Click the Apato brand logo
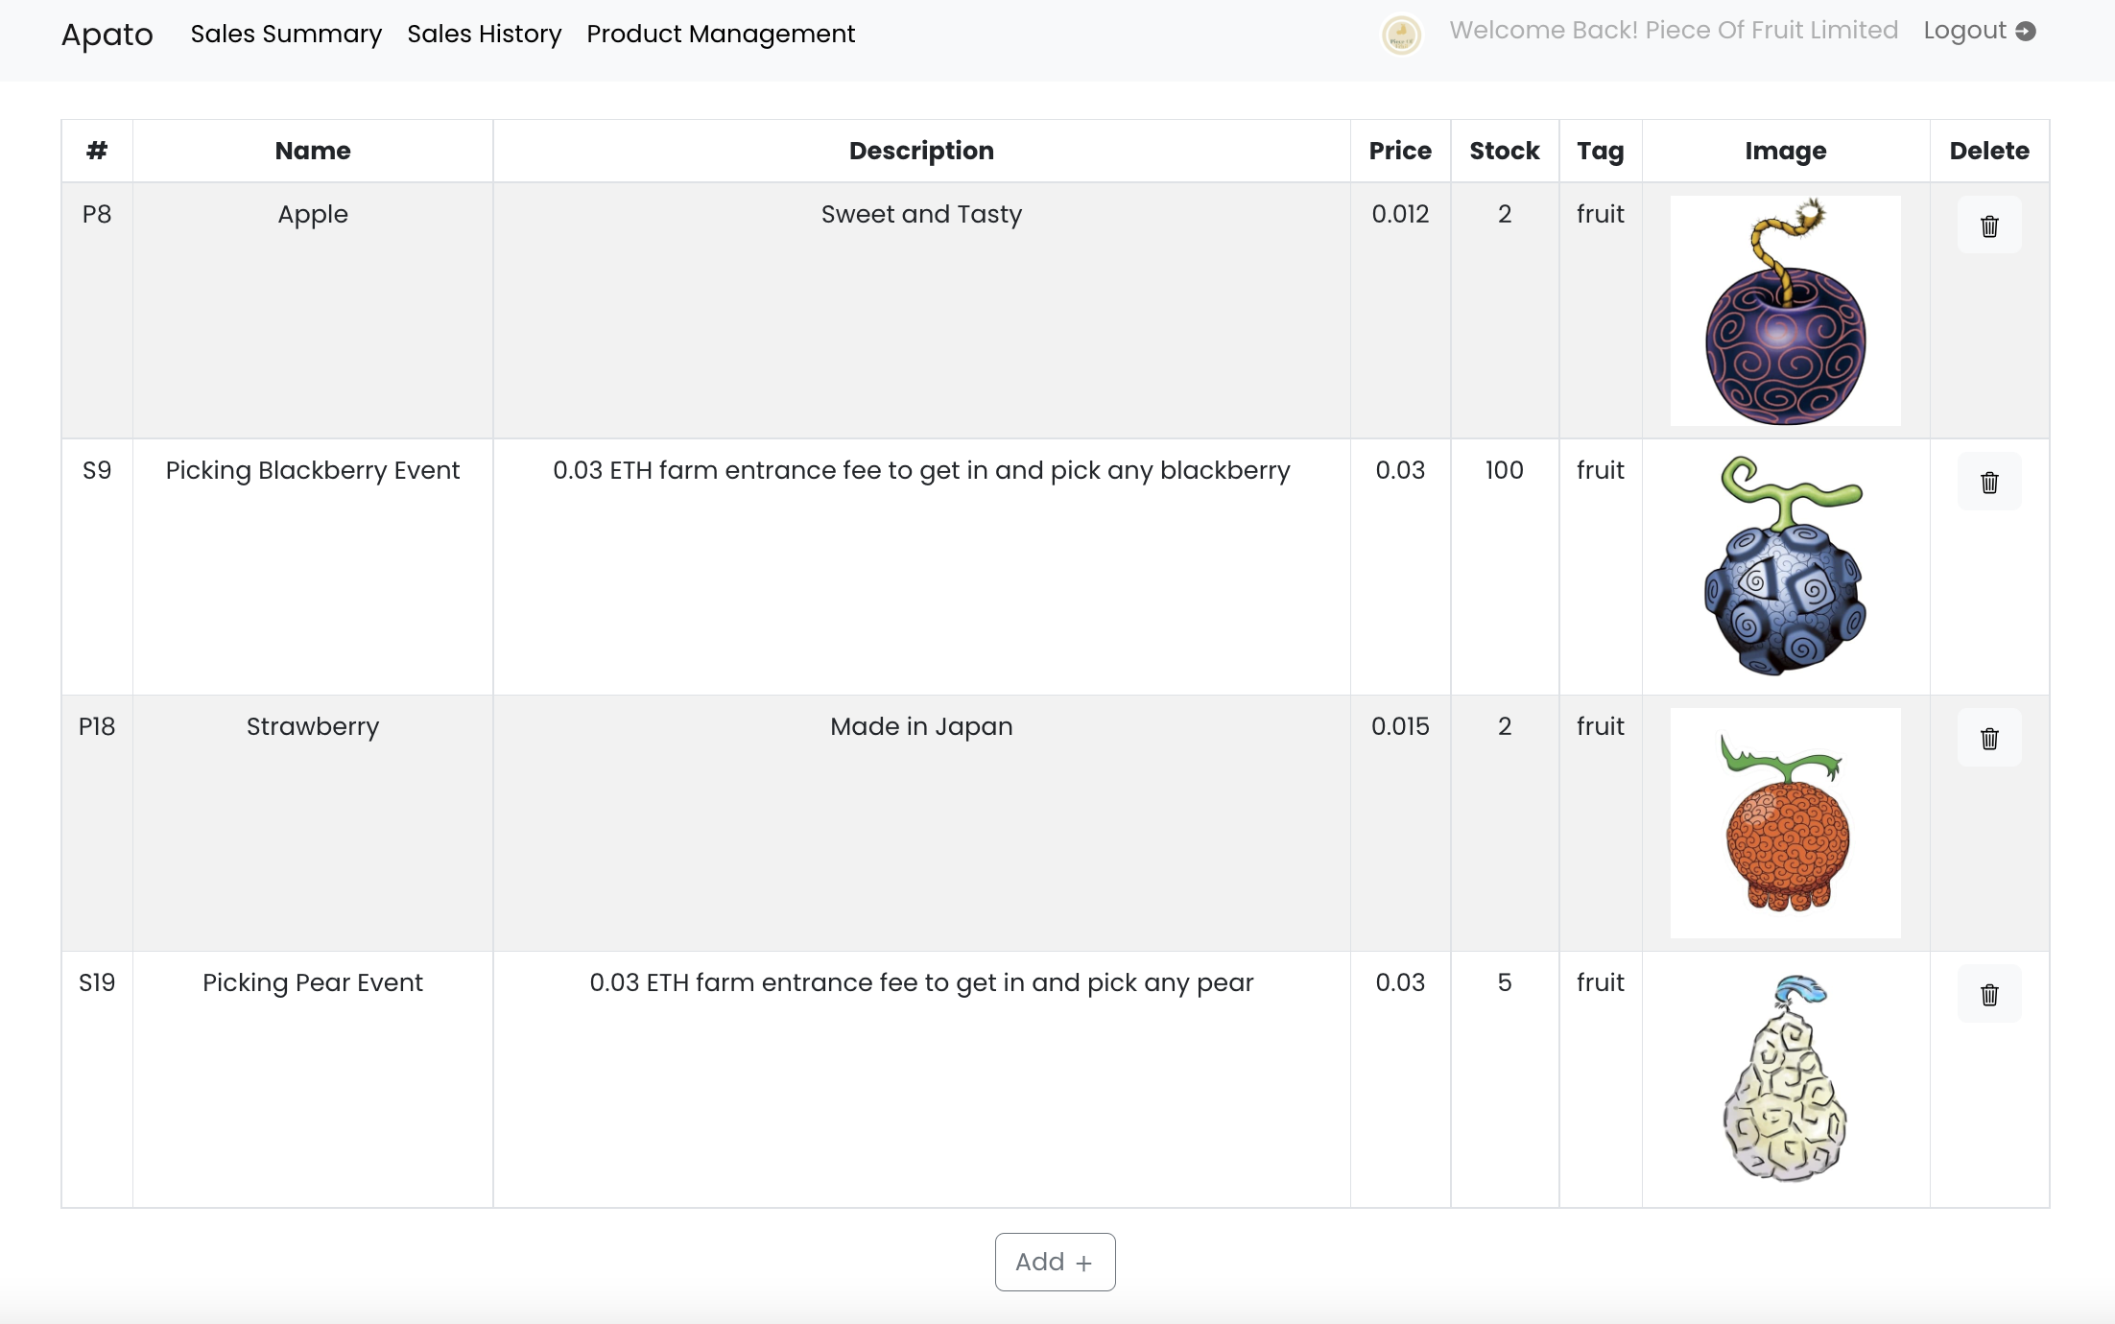Screen dimensions: 2115x1324 [107, 35]
